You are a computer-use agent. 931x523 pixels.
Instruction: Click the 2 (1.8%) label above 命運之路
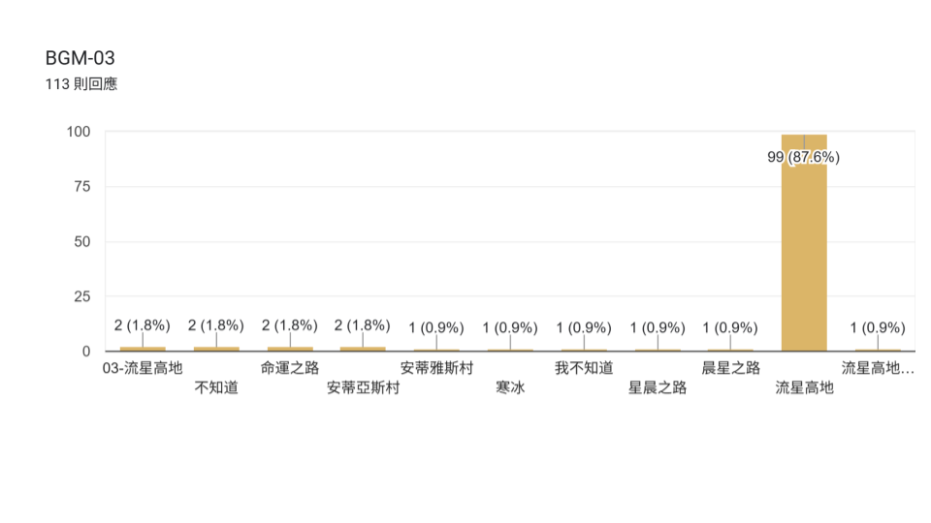coord(290,325)
